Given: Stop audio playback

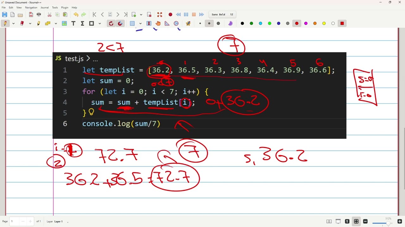Looking at the screenshot, I should [x=194, y=15].
